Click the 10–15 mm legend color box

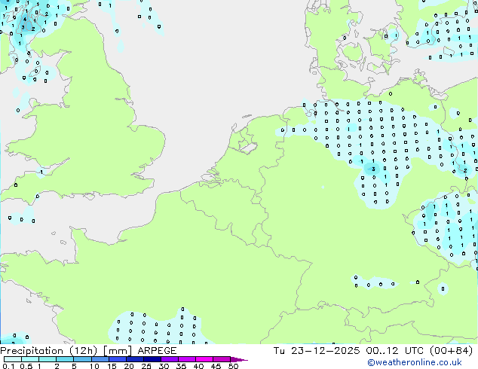pyautogui.click(x=100, y=359)
